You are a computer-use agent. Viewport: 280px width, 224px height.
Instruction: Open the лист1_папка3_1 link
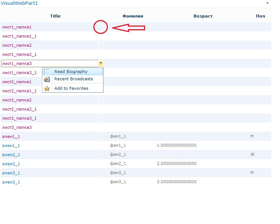tap(19, 73)
